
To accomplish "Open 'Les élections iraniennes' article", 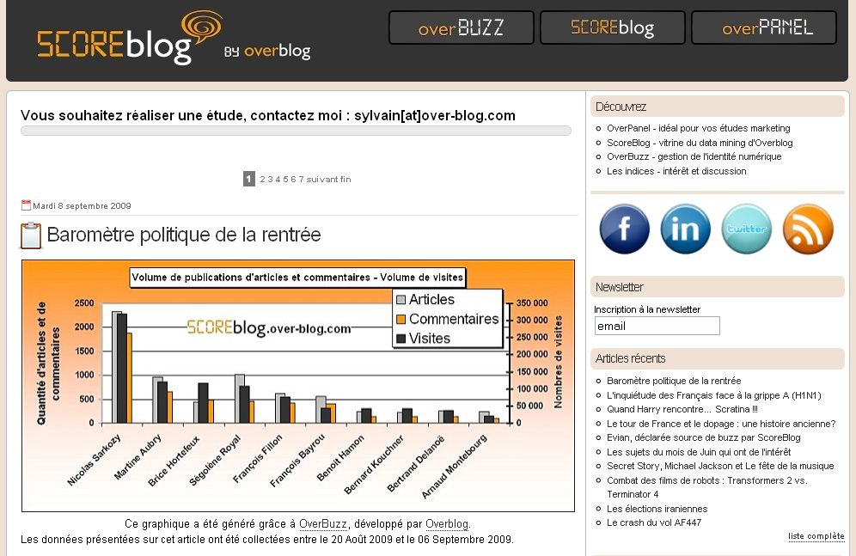I will (x=657, y=509).
